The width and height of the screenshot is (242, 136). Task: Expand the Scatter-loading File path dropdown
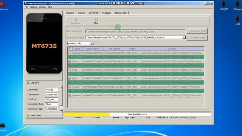click(184, 37)
